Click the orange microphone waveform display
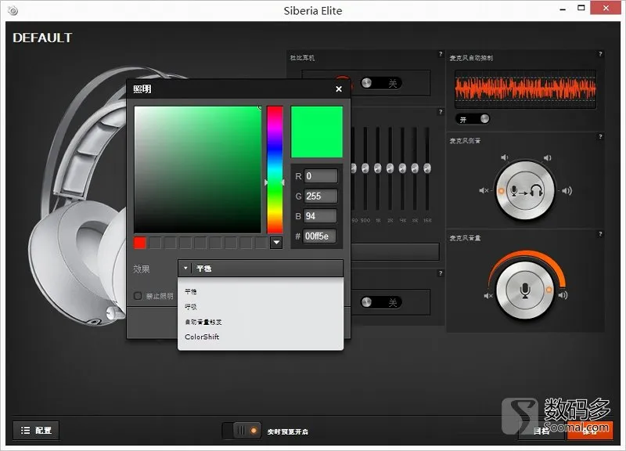626x451 pixels. tap(525, 88)
